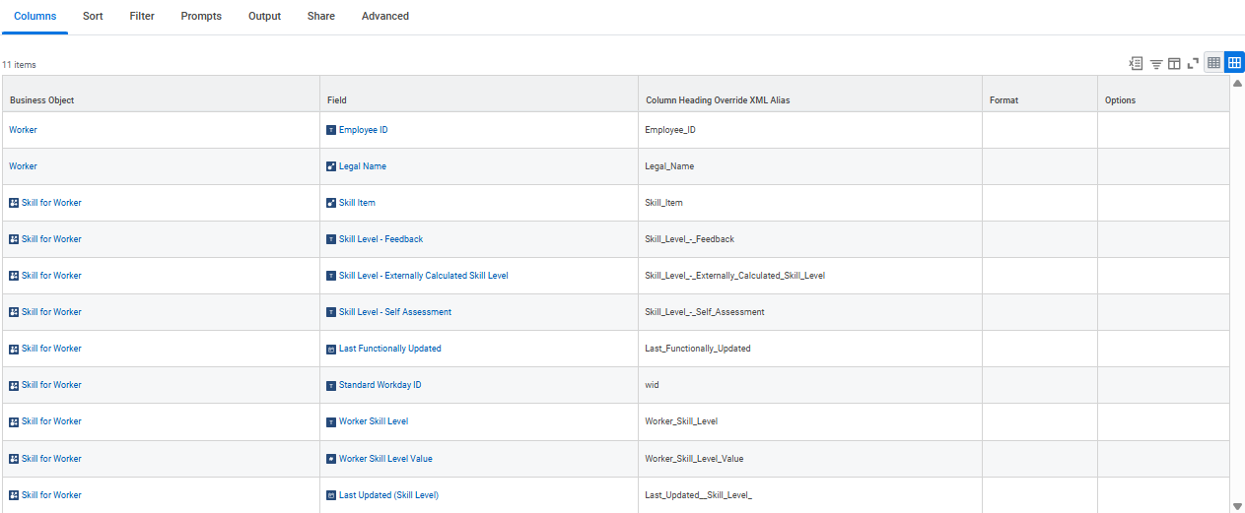Switch to the highlighted blue grid view toggle

(x=1234, y=63)
